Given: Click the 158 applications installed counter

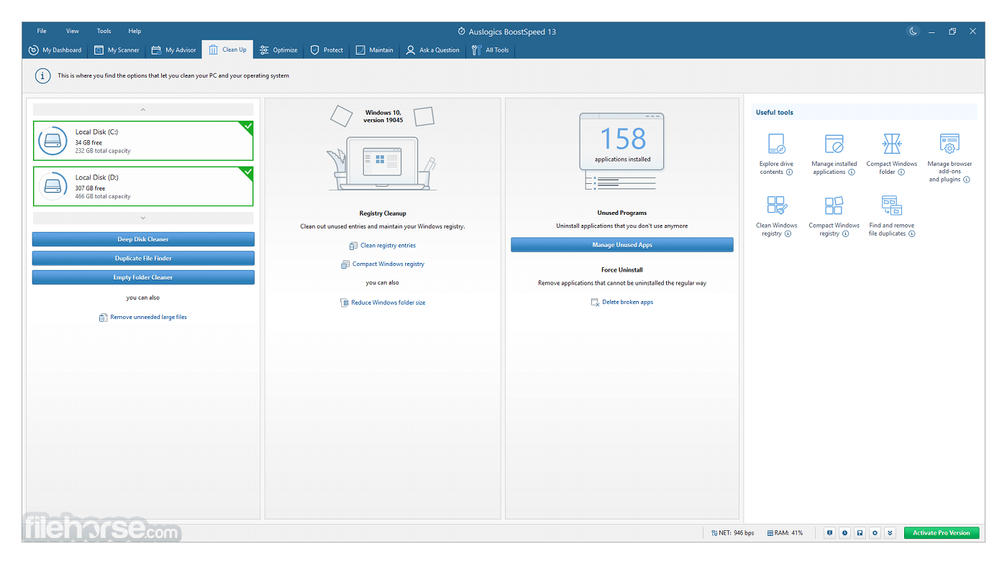Looking at the screenshot, I should click(622, 142).
